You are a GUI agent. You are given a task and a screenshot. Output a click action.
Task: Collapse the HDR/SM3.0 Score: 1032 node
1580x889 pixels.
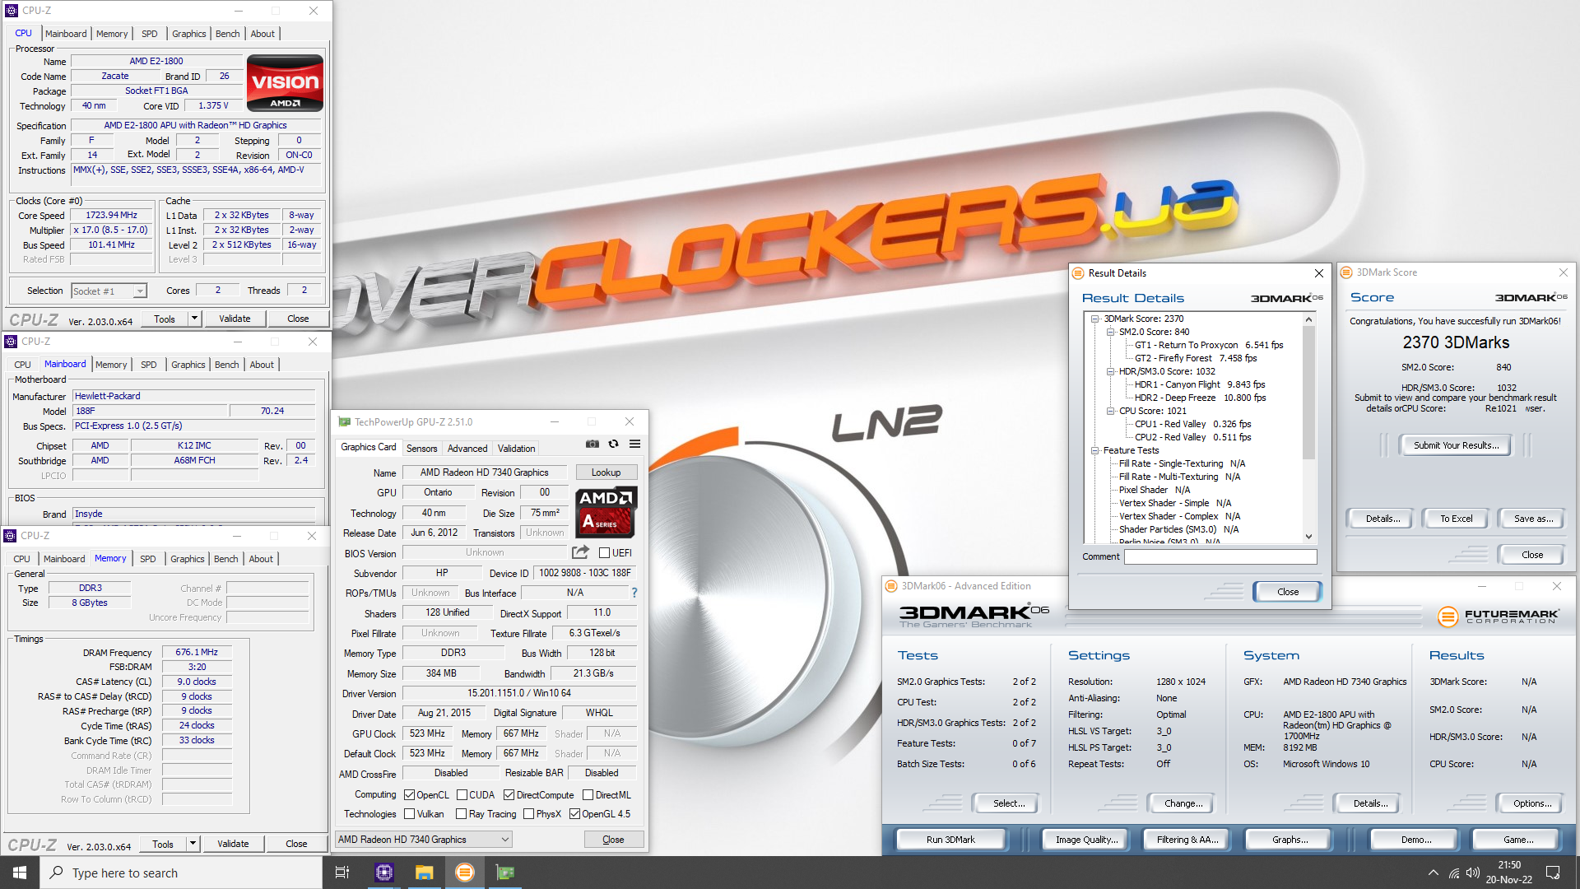1110,371
